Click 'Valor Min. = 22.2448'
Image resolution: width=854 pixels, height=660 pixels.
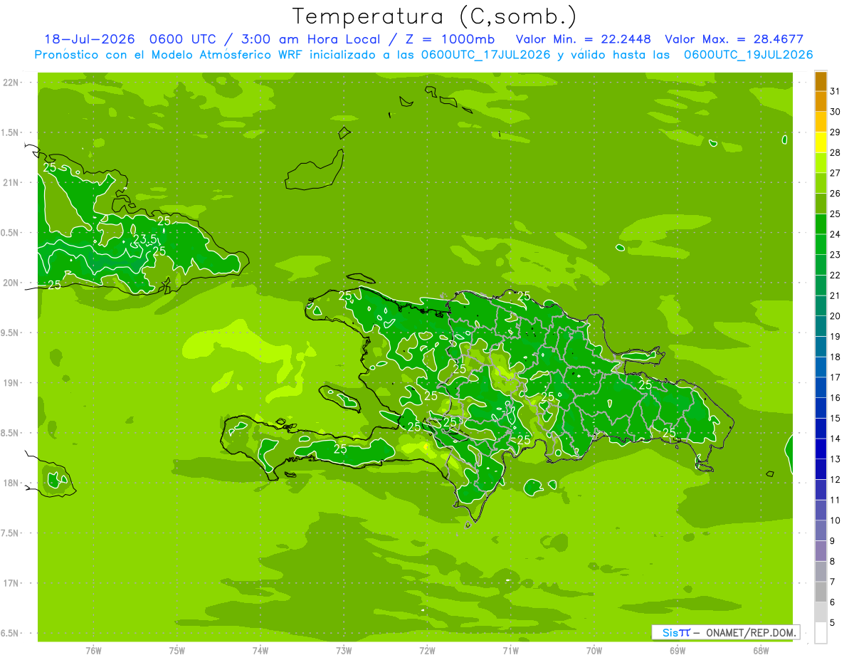(584, 40)
